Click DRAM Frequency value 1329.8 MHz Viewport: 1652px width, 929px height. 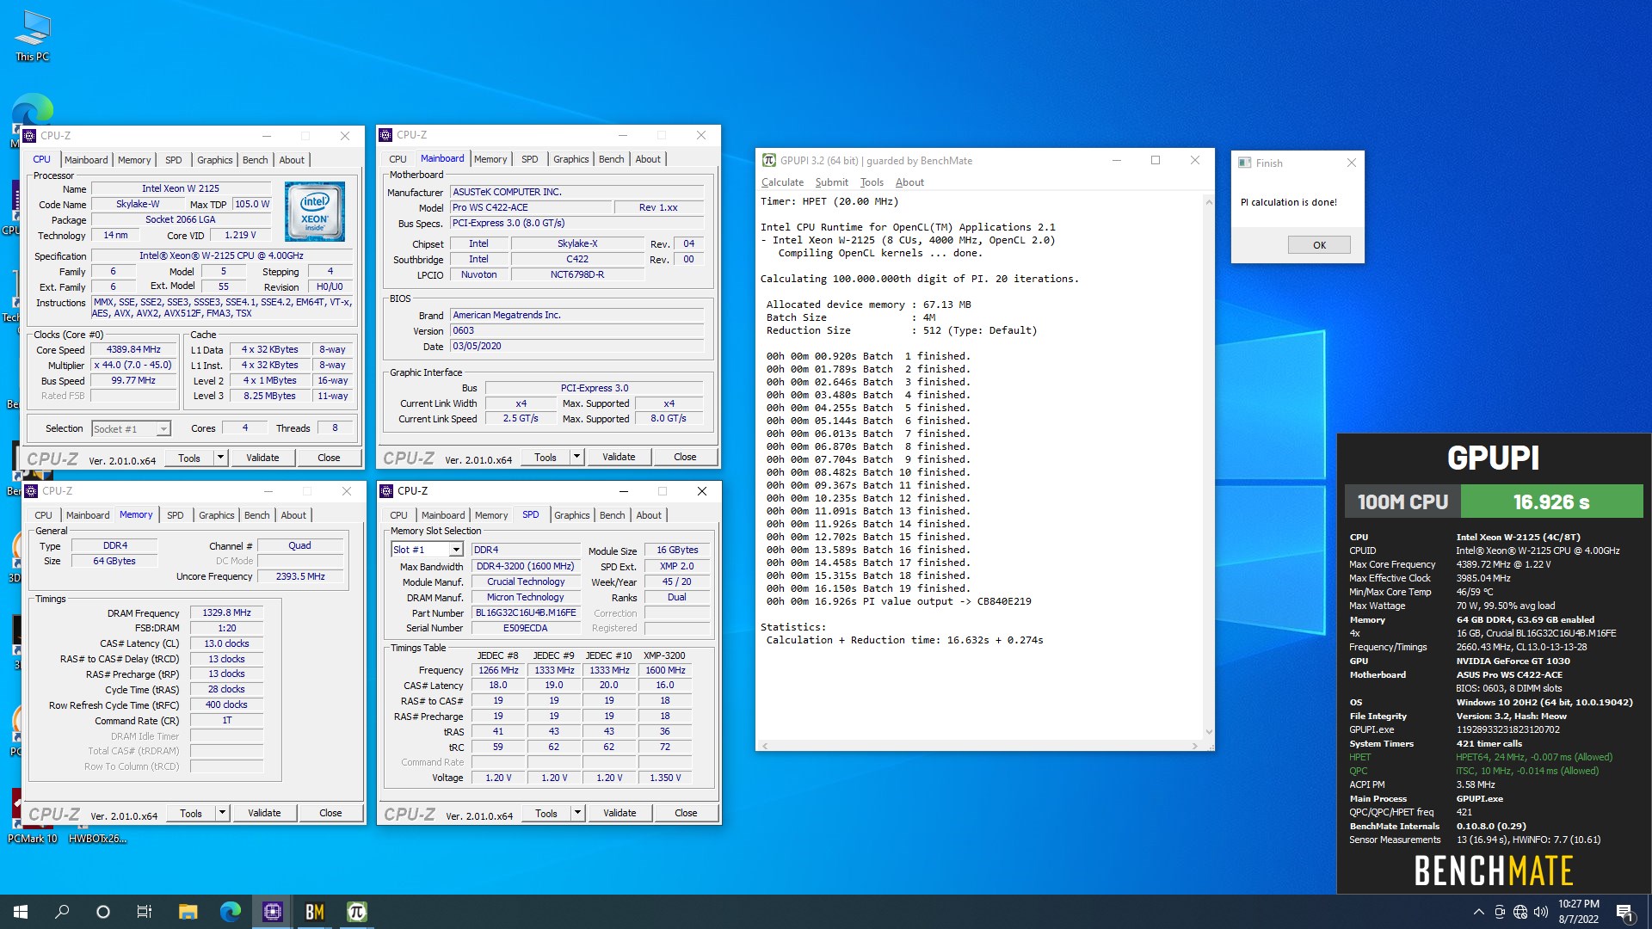tap(226, 613)
